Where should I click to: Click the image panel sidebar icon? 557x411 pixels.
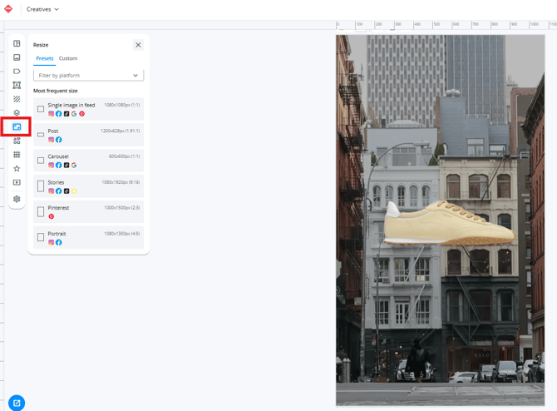pos(17,57)
